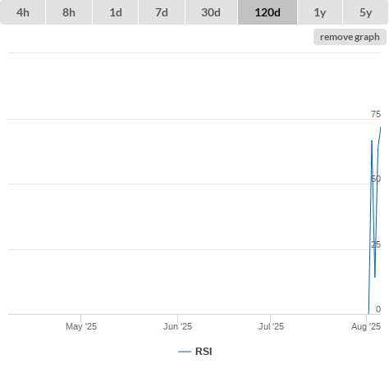Choose the 1d range tab
389x373 pixels.
coord(116,12)
